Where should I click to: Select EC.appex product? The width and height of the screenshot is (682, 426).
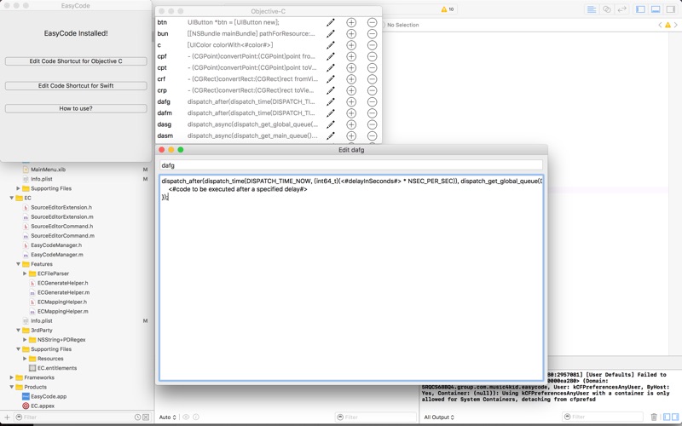pyautogui.click(x=42, y=406)
